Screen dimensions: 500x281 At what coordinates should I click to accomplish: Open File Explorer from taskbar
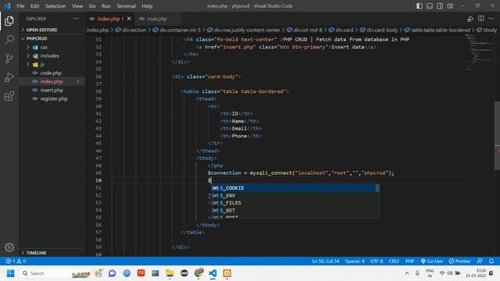click(170, 273)
